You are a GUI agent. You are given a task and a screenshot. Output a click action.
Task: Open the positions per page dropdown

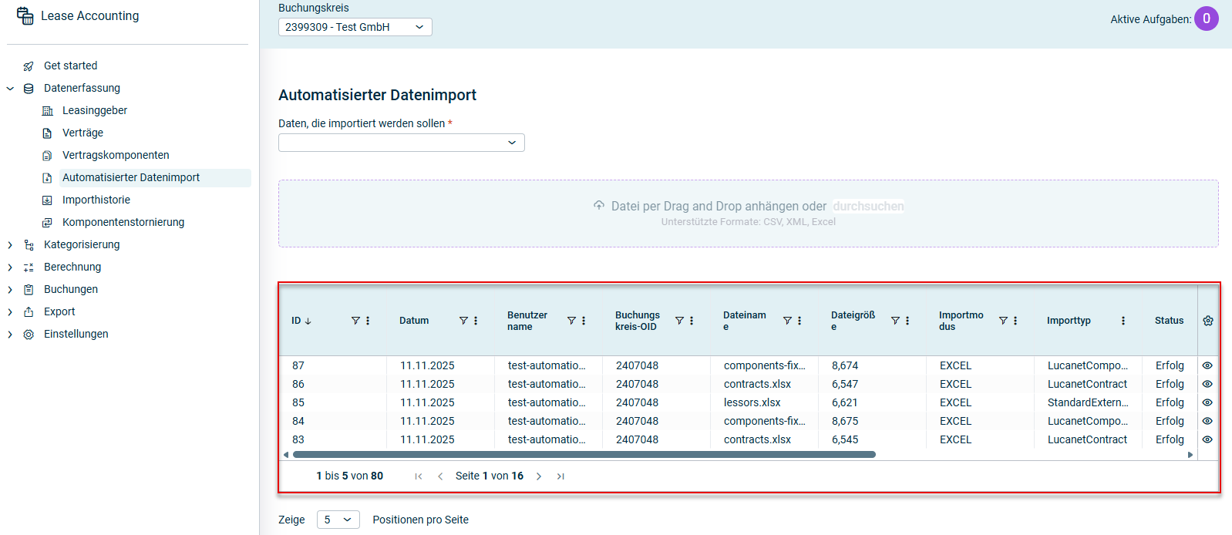[338, 520]
